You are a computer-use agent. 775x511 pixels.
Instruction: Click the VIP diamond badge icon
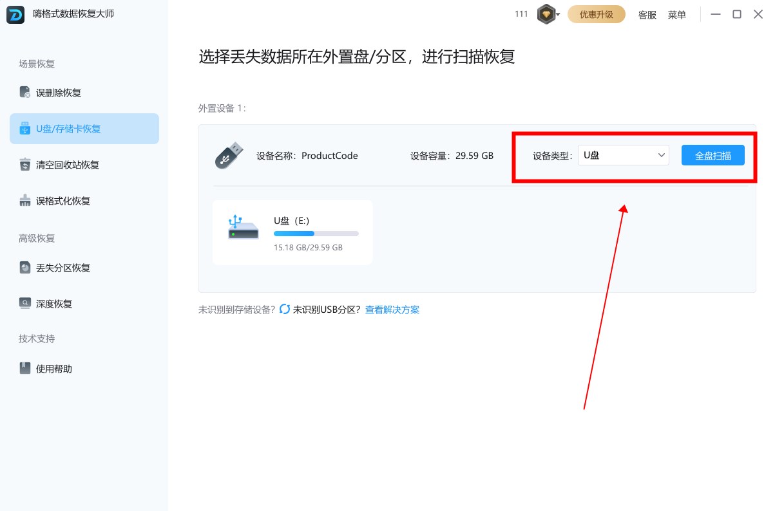(546, 14)
